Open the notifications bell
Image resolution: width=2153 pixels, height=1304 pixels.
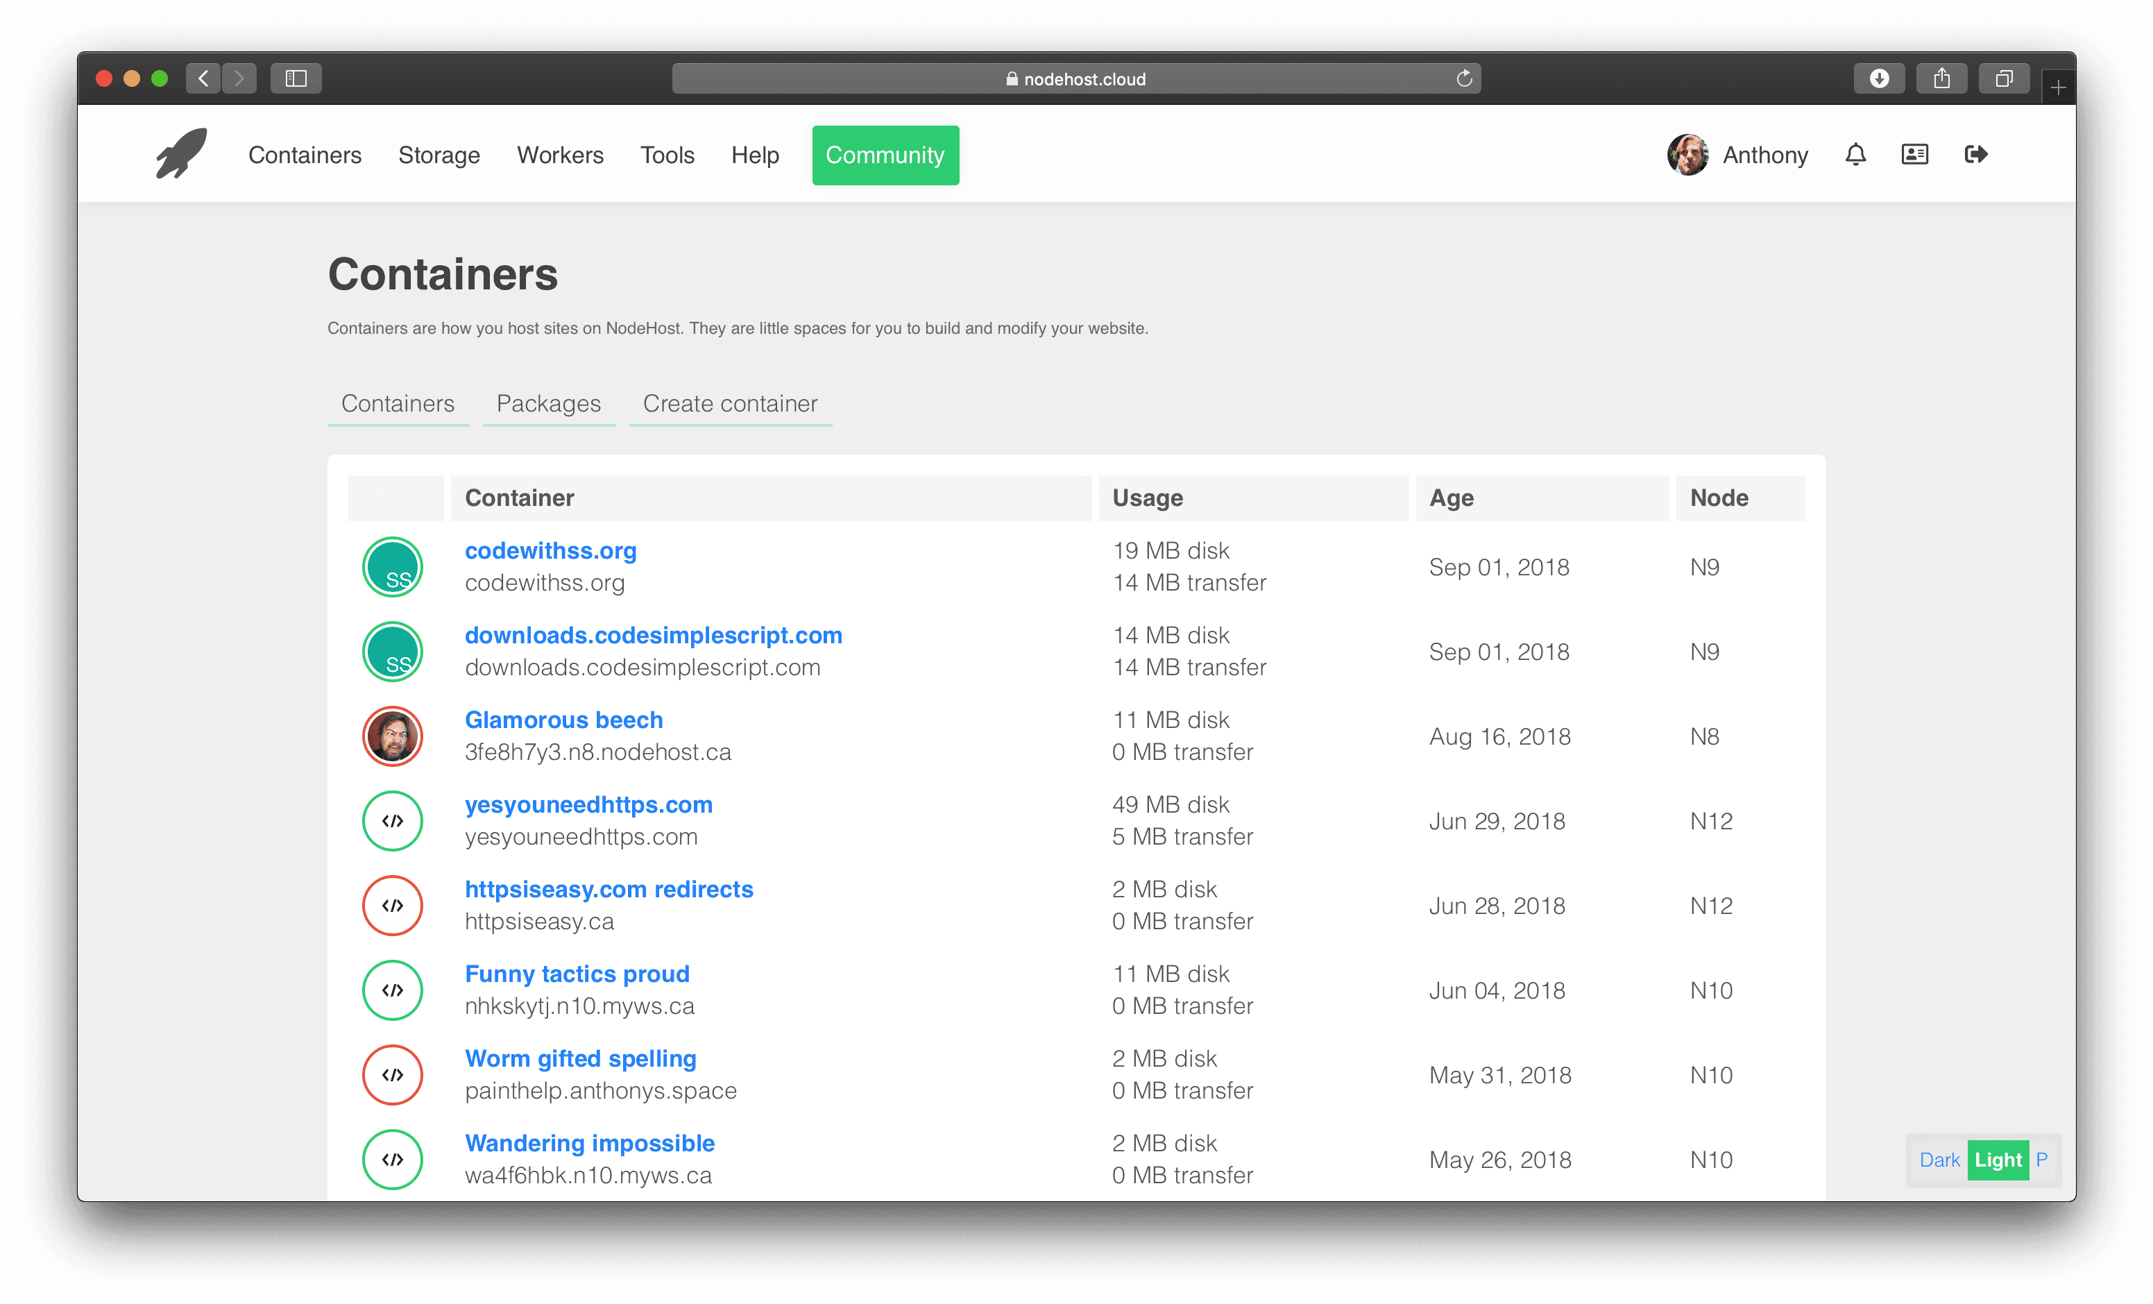1855,155
